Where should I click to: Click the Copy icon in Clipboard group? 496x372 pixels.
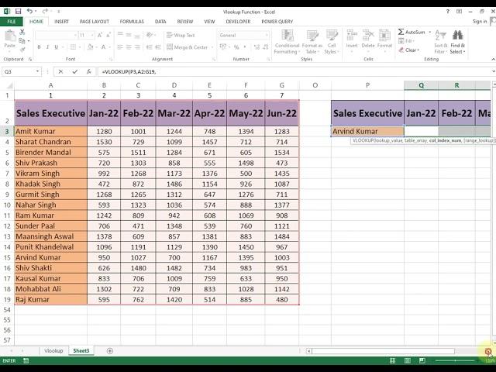(x=22, y=41)
